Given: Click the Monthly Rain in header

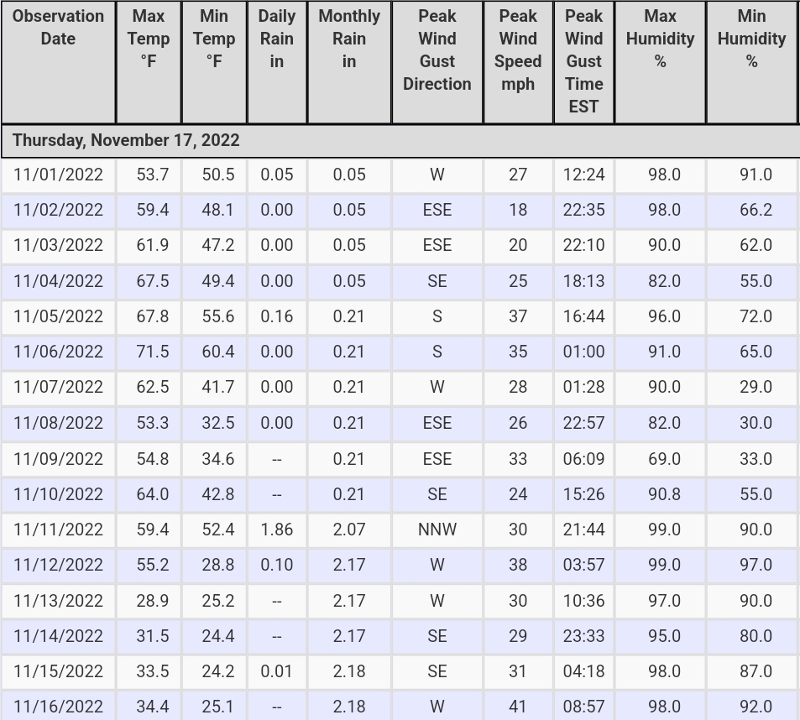Looking at the screenshot, I should (349, 62).
